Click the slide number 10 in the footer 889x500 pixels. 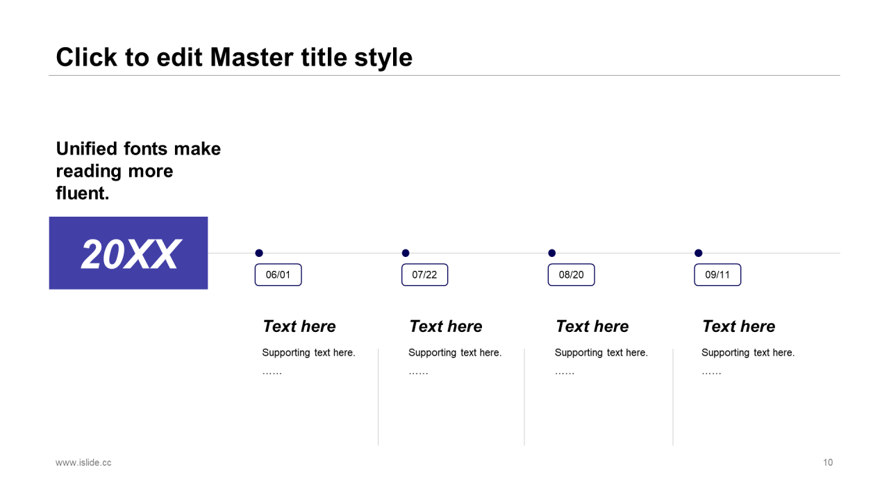click(x=828, y=462)
